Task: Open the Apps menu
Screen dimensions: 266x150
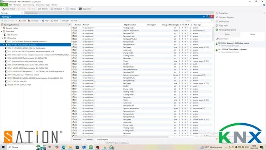Action: tap(48, 5)
